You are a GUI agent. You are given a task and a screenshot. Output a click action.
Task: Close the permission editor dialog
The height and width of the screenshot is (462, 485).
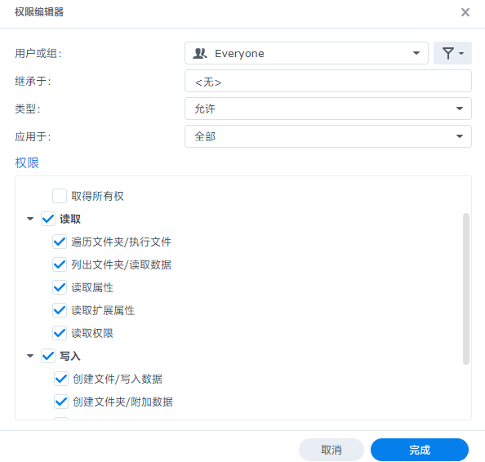pos(465,12)
